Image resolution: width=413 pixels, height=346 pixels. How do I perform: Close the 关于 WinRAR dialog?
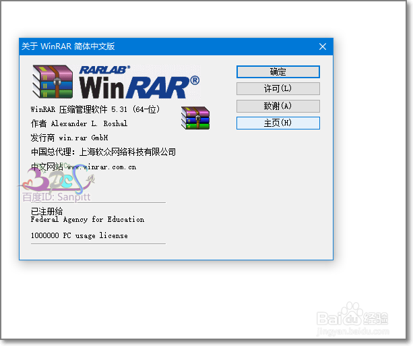point(323,47)
